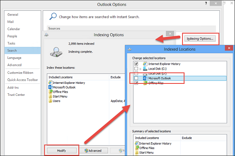Click the Indexing Options... button
Image resolution: width=235 pixels, height=156 pixels.
[x=200, y=39]
